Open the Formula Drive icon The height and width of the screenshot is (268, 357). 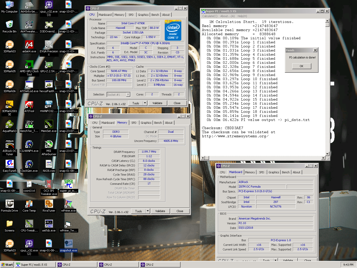click(9, 206)
